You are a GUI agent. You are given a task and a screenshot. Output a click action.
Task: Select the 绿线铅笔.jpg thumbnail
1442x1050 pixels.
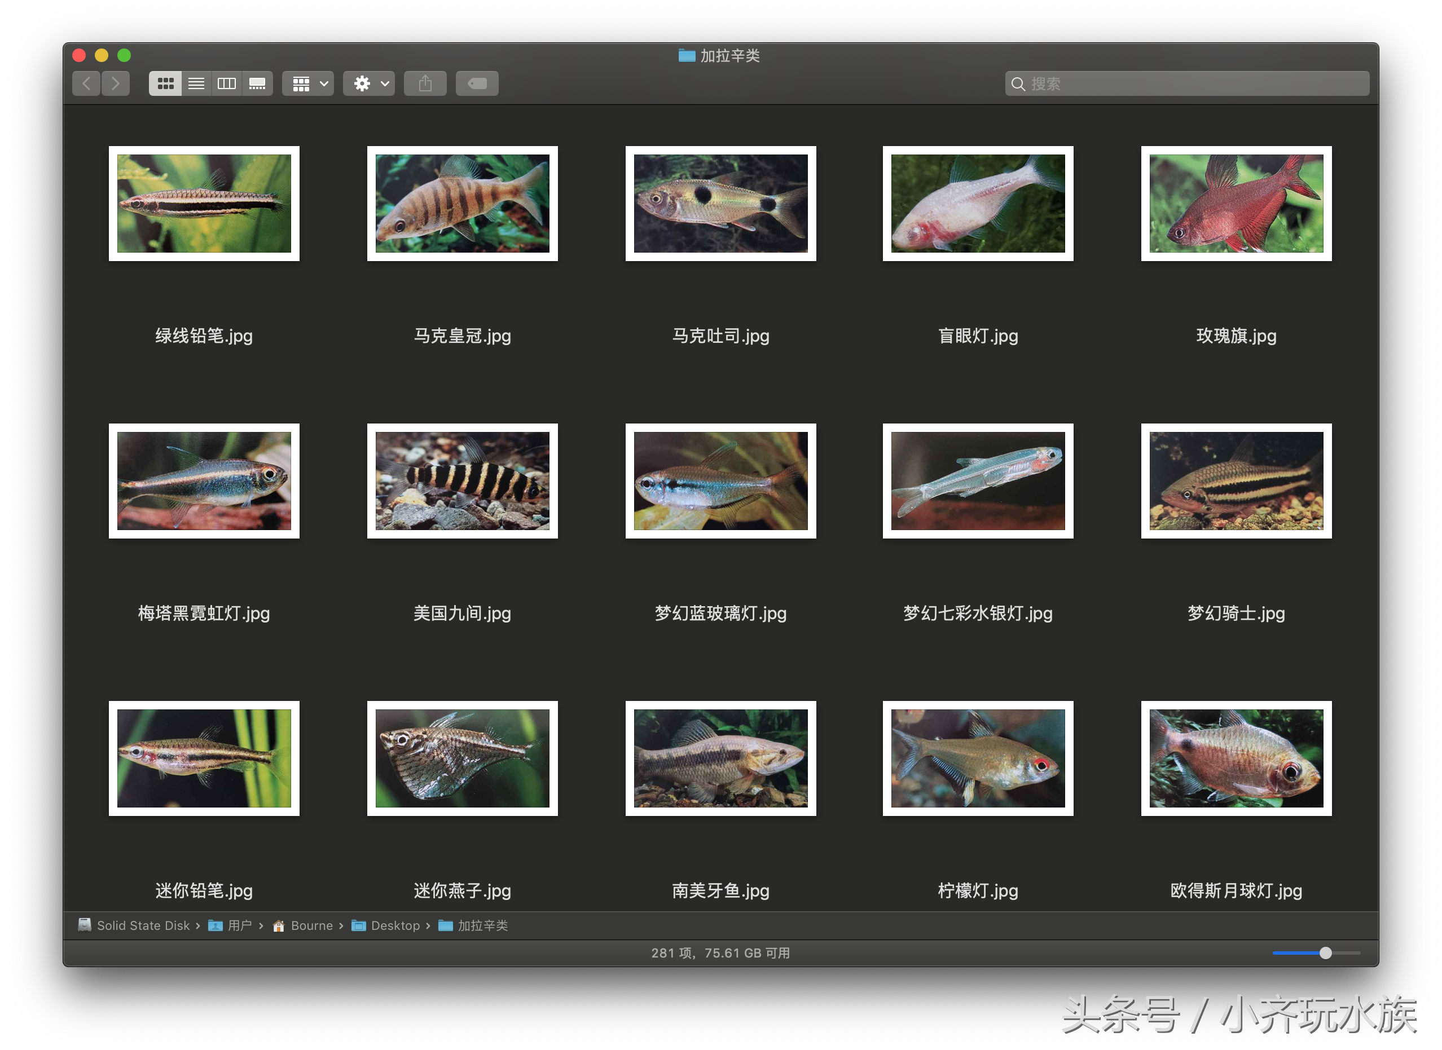[204, 204]
